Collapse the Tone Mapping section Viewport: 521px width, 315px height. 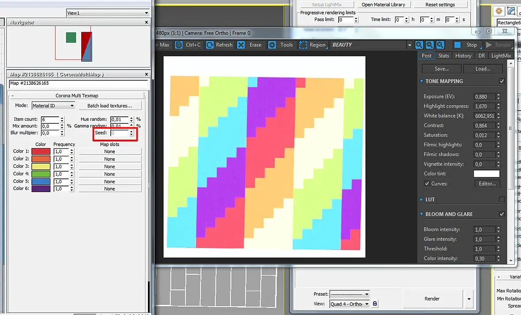tap(422, 81)
